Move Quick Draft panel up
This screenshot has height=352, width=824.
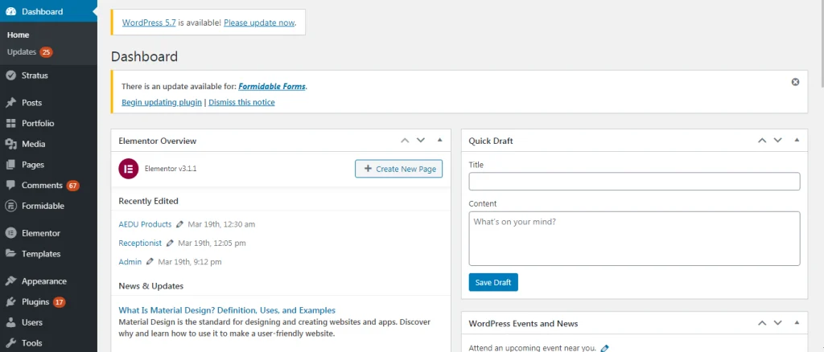click(762, 141)
